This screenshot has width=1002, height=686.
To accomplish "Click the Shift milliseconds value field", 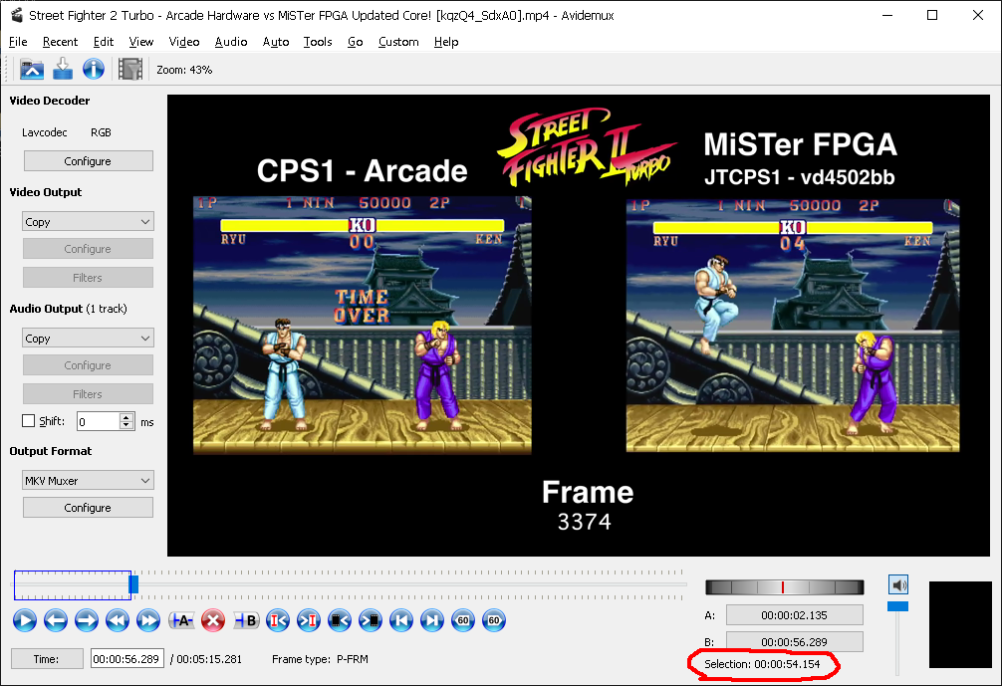I will (x=99, y=421).
